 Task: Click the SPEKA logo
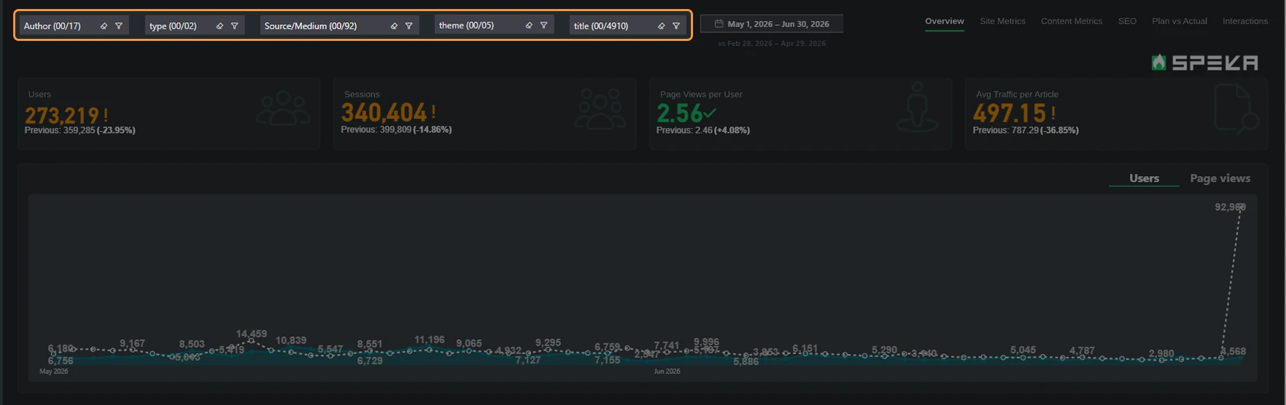pyautogui.click(x=1205, y=62)
